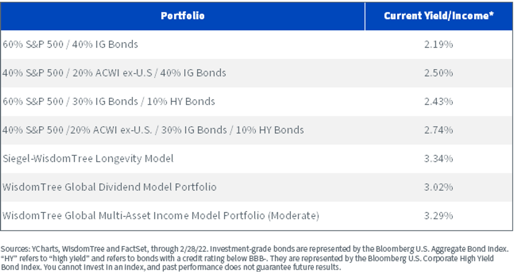This screenshot has width=516, height=272.
Task: Click the 3.34% yield value
Action: click(439, 159)
